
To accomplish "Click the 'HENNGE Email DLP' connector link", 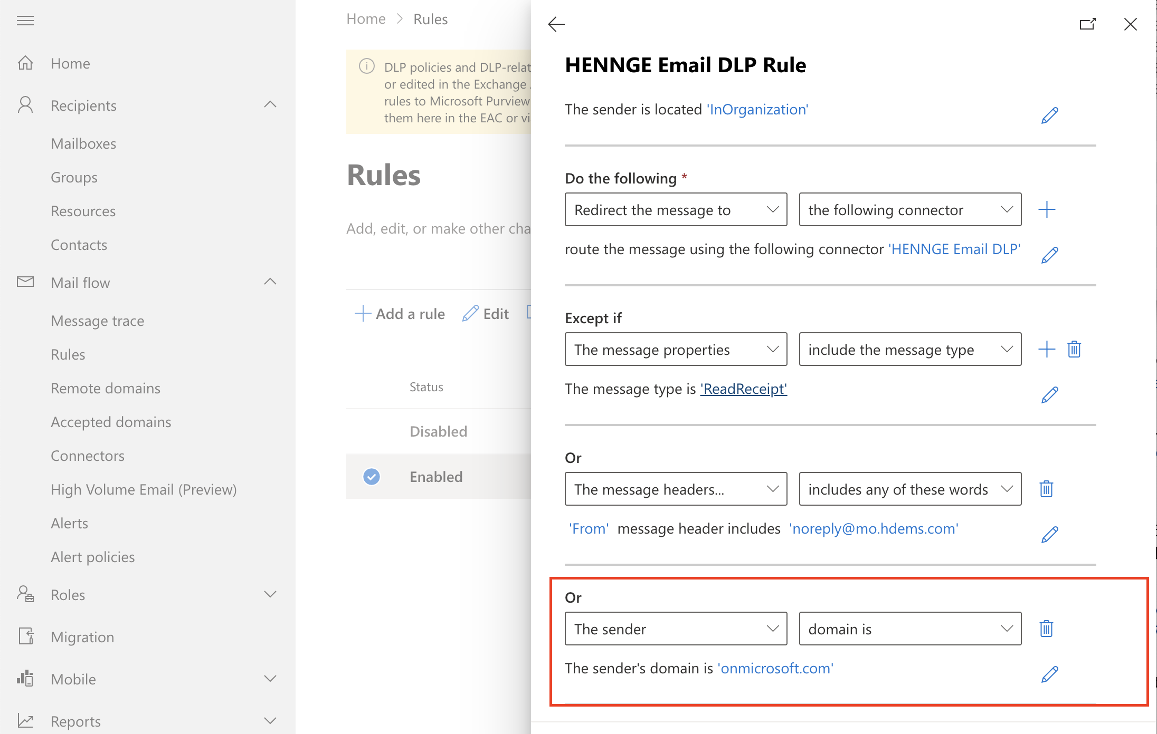I will (x=954, y=249).
